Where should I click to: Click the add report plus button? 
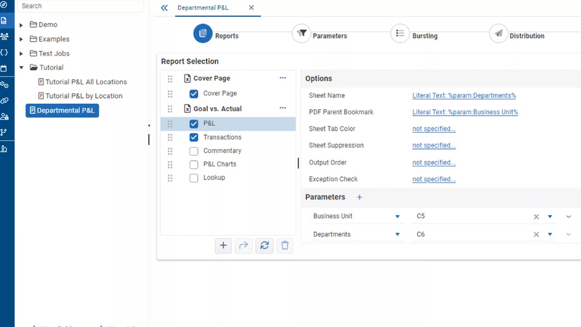[x=223, y=246]
